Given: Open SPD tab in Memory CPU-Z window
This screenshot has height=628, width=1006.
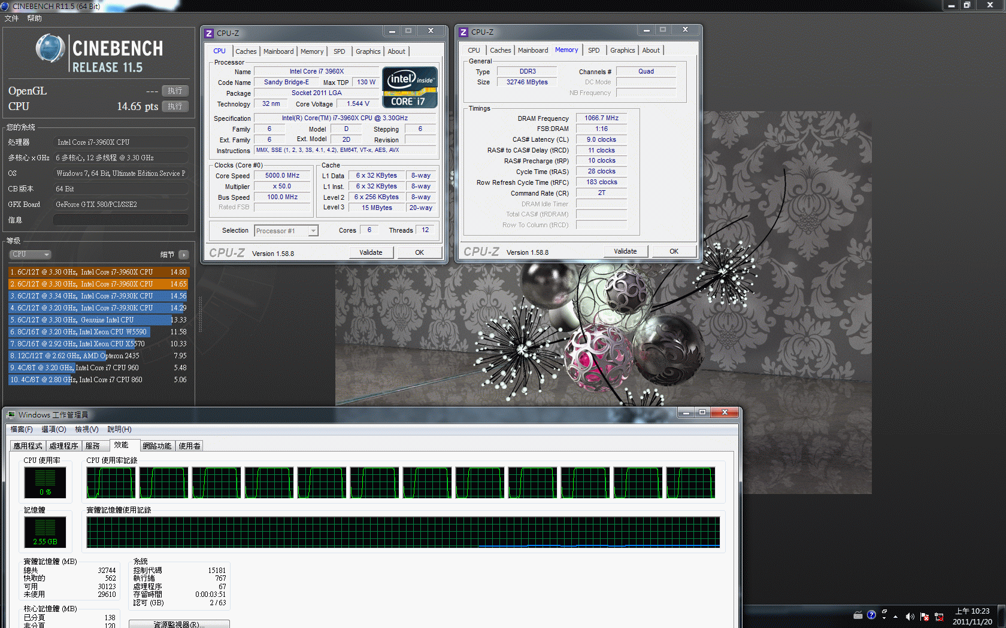Looking at the screenshot, I should [593, 50].
